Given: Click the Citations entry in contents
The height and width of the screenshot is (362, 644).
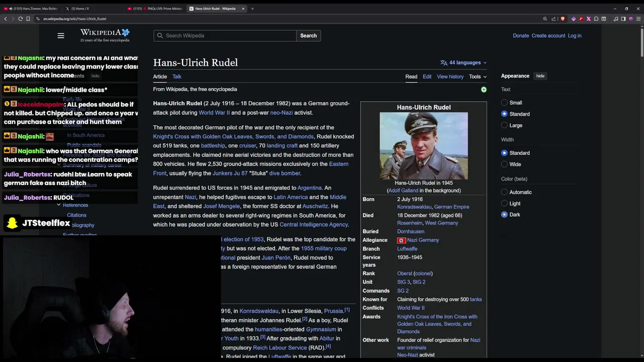Looking at the screenshot, I should click(x=77, y=215).
